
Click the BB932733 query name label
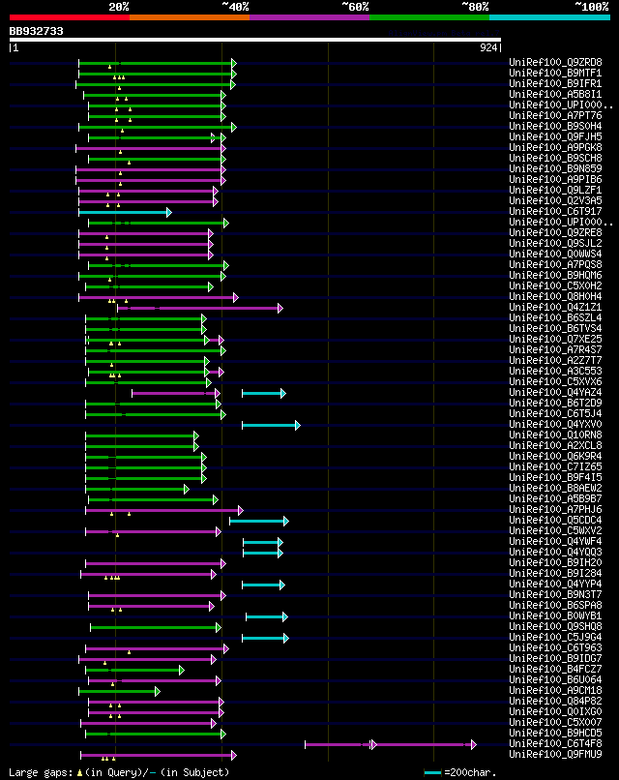37,31
